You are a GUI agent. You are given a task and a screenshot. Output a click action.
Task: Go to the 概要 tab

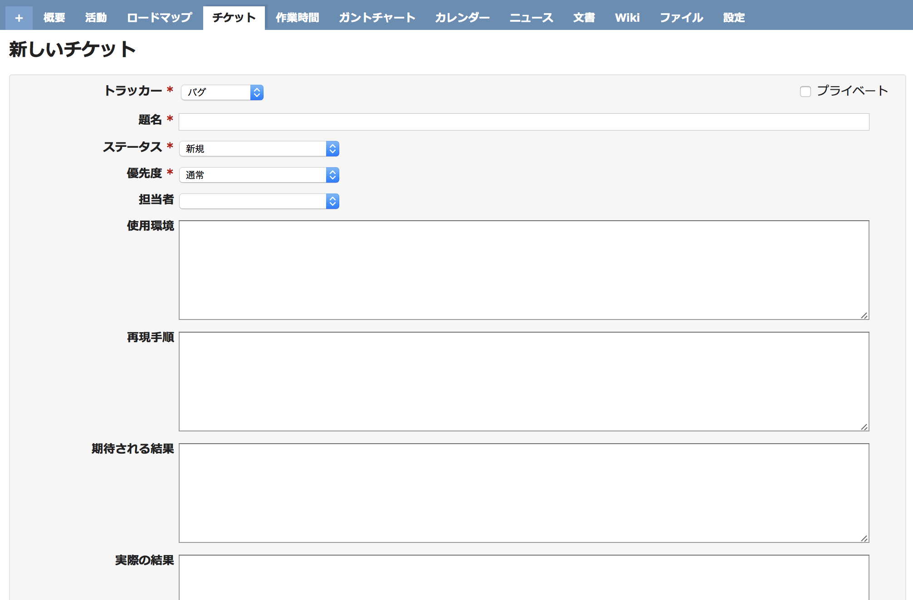pyautogui.click(x=54, y=18)
